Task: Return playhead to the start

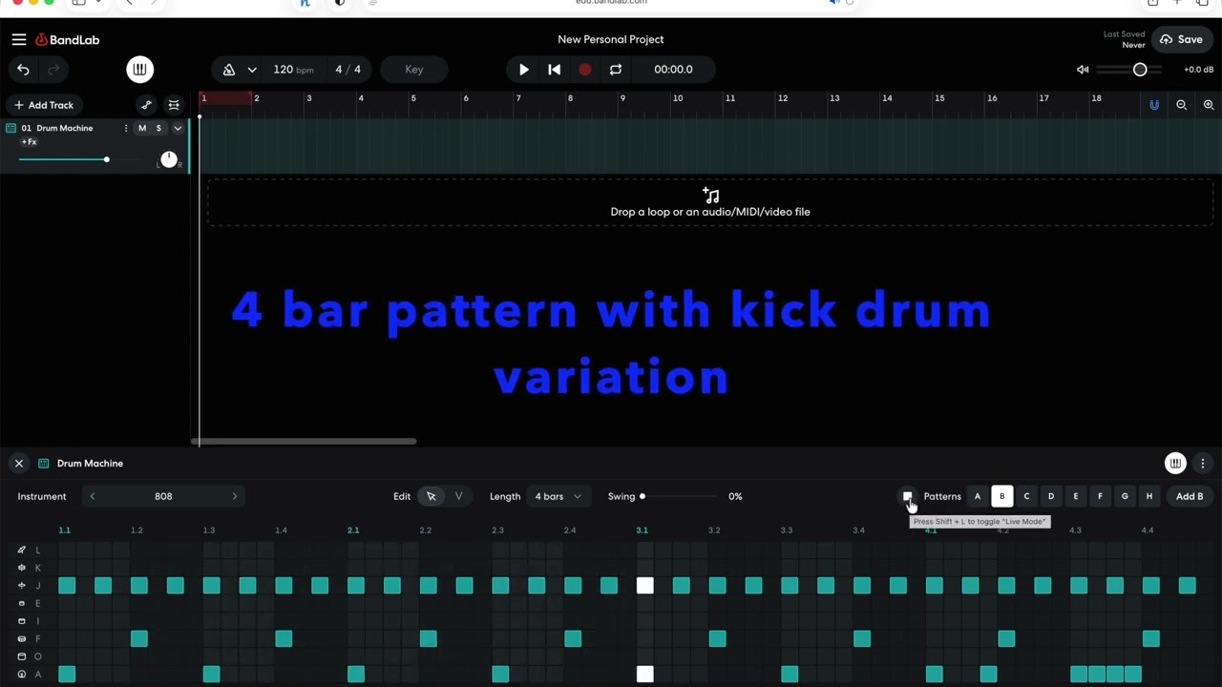Action: [x=554, y=70]
